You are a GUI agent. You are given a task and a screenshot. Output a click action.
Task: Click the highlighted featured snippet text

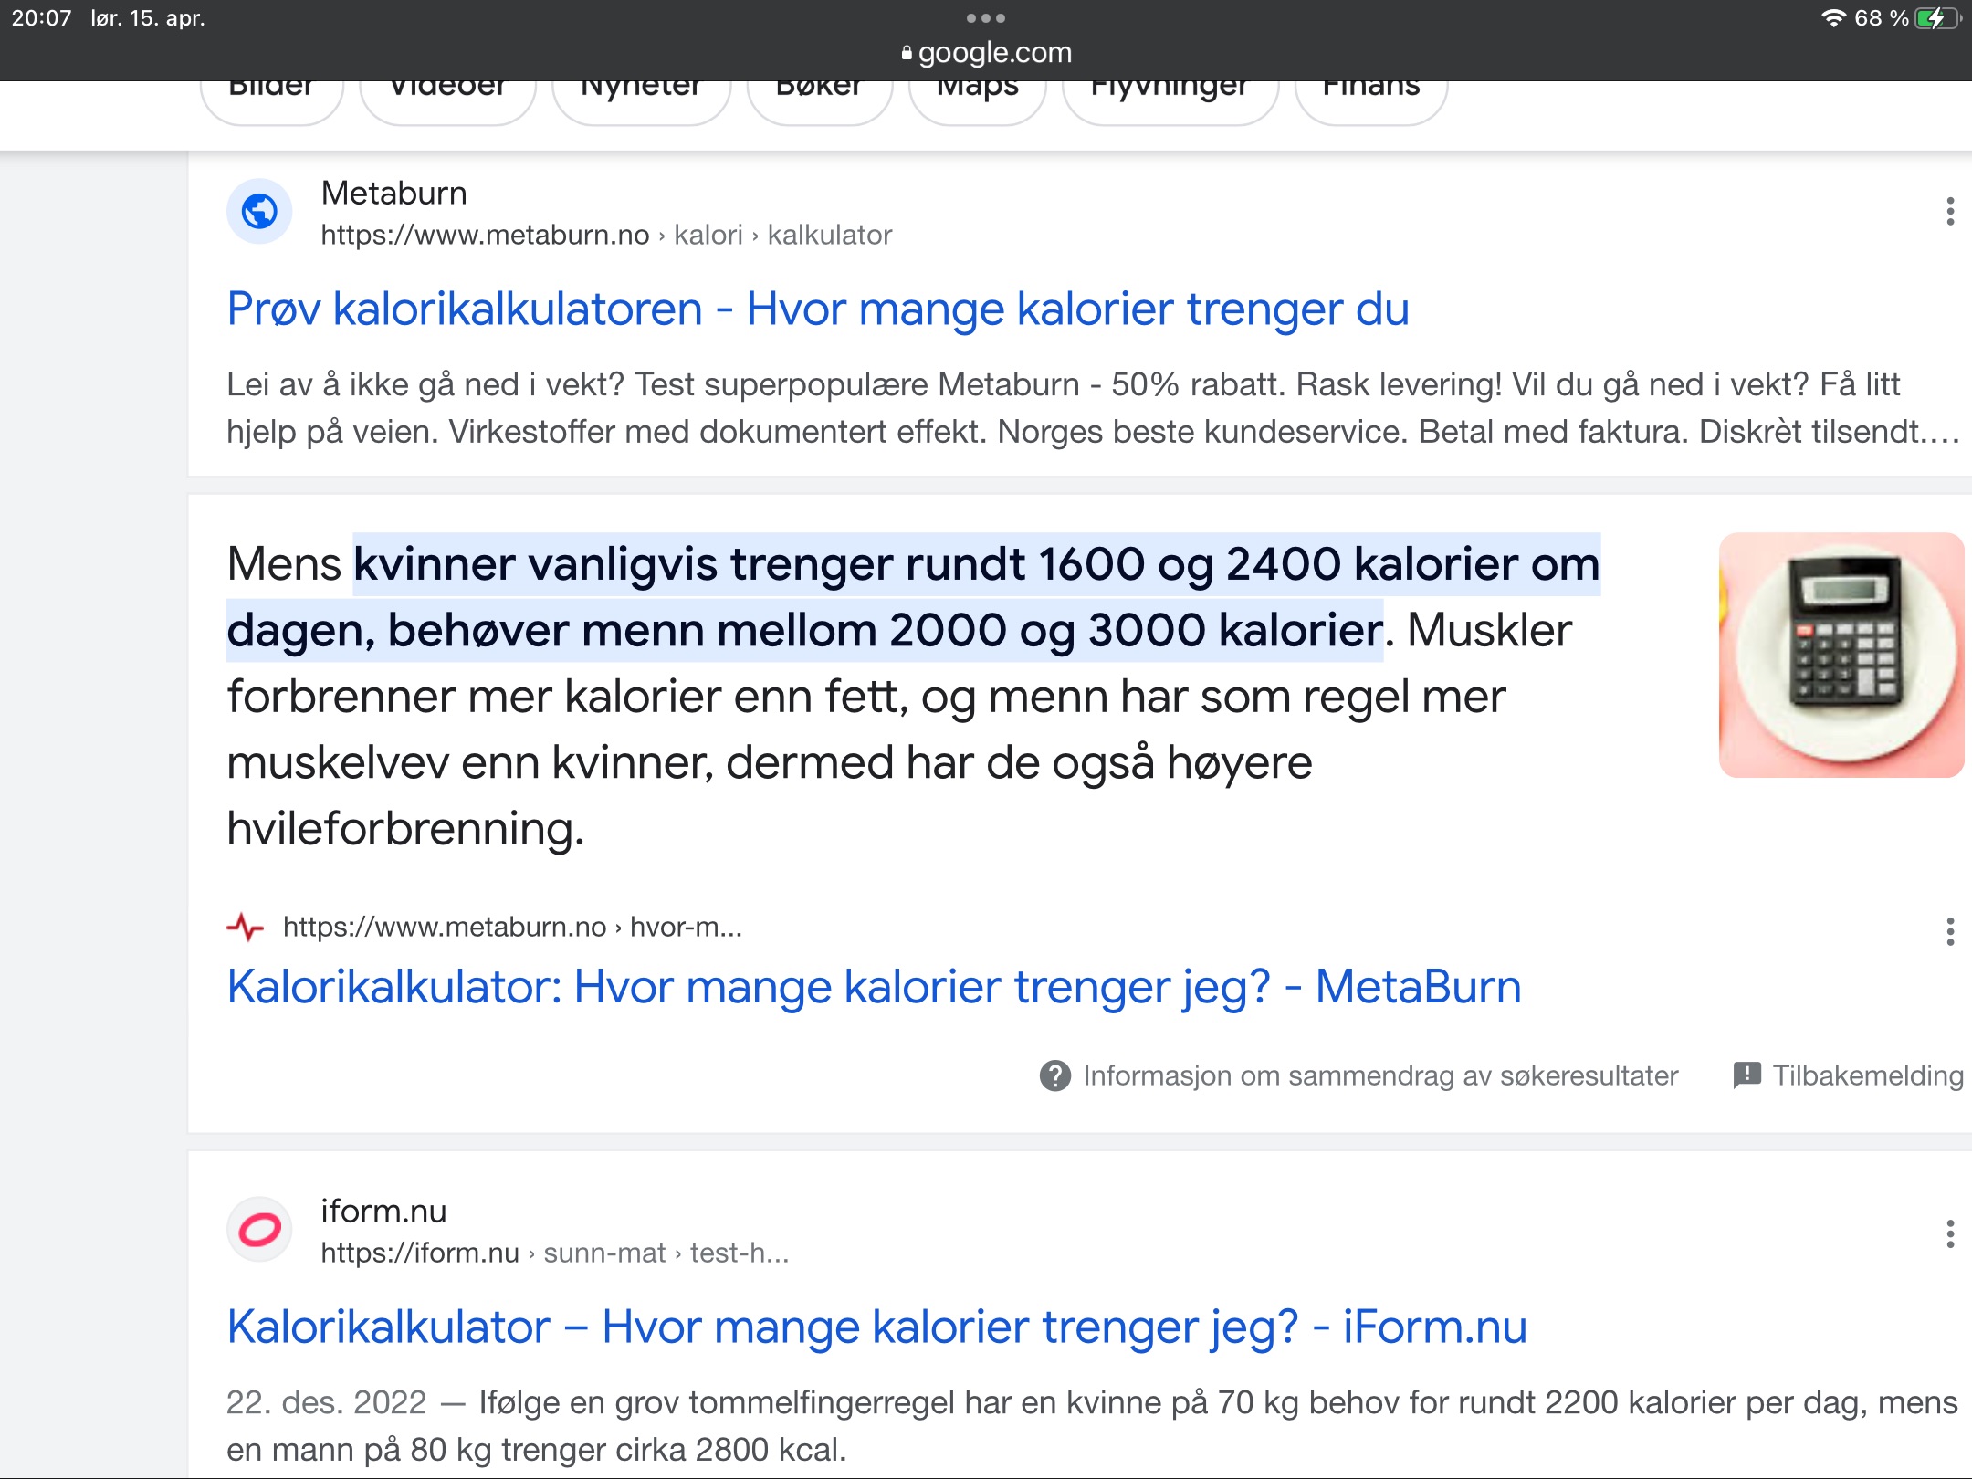(x=913, y=597)
